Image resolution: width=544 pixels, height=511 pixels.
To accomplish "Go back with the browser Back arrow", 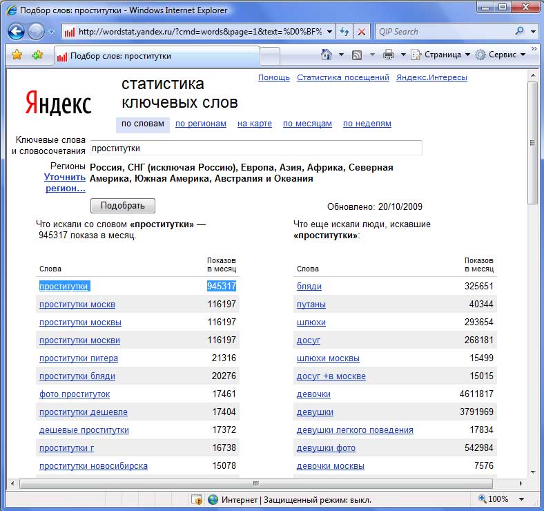I will point(16,32).
